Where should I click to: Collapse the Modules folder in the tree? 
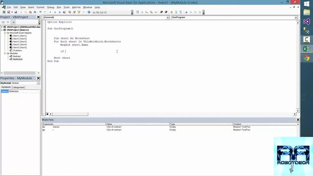click(x=5, y=53)
